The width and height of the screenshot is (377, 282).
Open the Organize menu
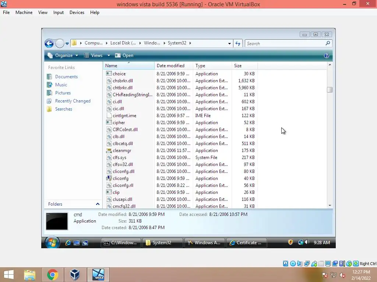[63, 55]
